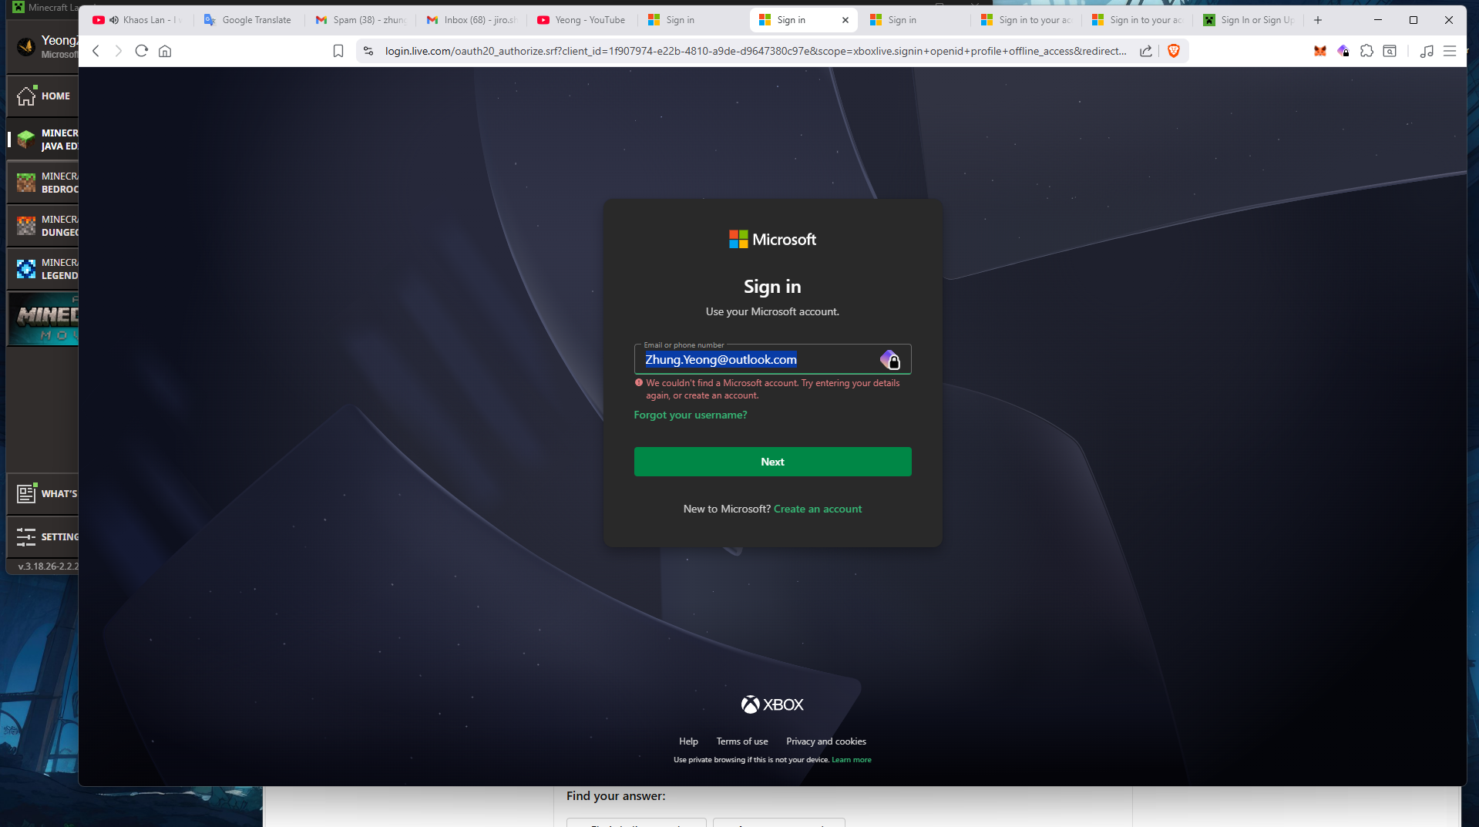The width and height of the screenshot is (1479, 827).
Task: Open the browser Extensions puzzle icon
Action: pos(1366,51)
